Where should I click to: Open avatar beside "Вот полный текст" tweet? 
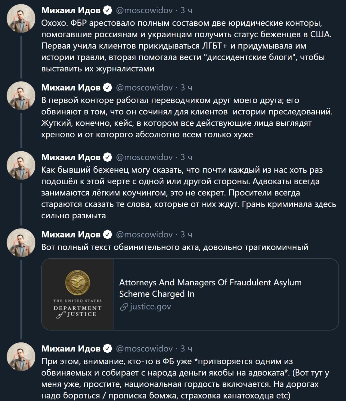coord(21,242)
